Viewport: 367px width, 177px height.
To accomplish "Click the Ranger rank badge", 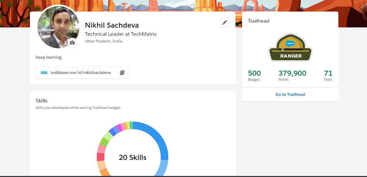I will point(290,47).
